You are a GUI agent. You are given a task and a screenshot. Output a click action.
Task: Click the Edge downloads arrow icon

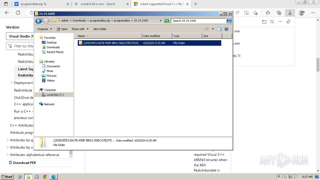290,13
